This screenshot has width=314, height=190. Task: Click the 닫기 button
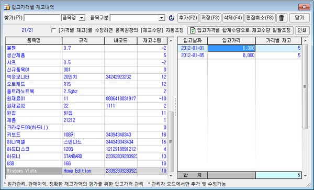click(x=299, y=18)
